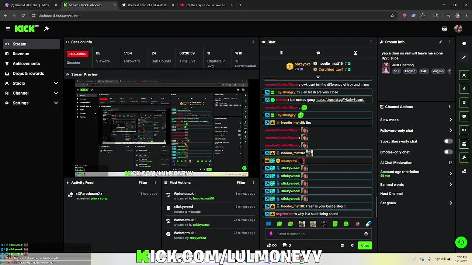Click the play a song redemption link
The image size is (472, 265).
click(x=99, y=198)
